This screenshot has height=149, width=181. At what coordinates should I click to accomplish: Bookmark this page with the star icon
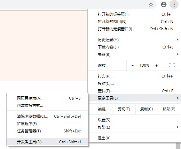pos(151,4)
